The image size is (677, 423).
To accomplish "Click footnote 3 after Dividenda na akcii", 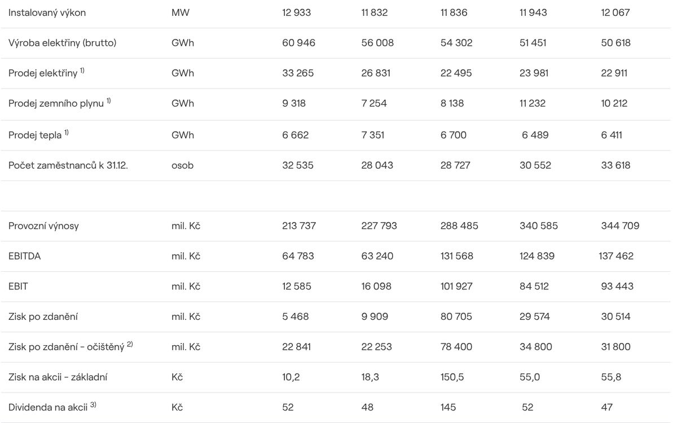I will 93,404.
